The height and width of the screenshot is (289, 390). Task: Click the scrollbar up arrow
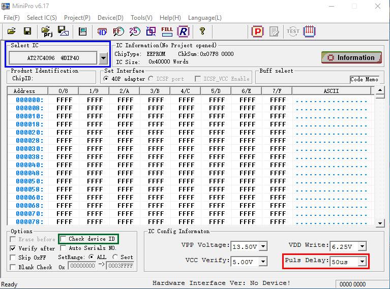[380, 90]
